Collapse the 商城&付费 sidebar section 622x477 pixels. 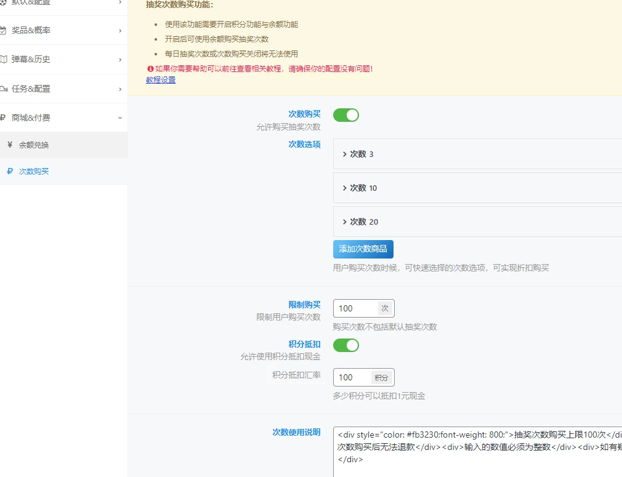[x=62, y=117]
